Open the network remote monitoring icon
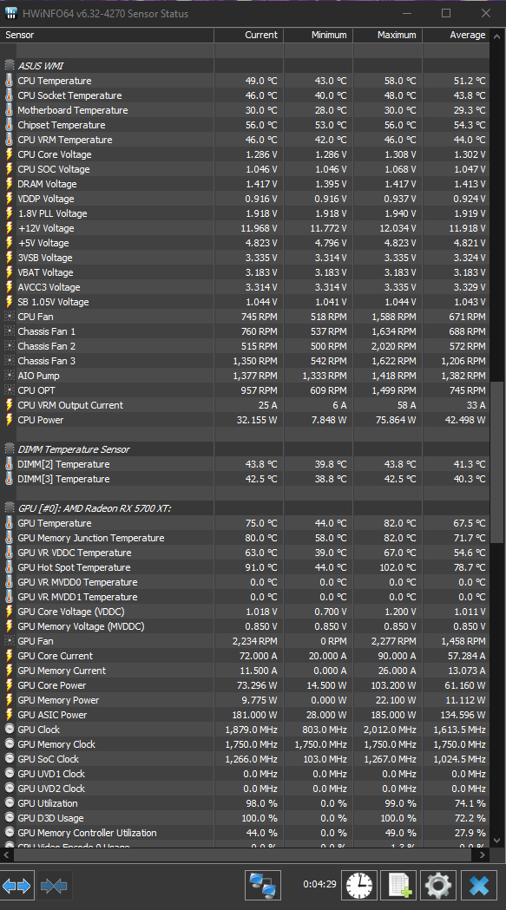Image resolution: width=506 pixels, height=910 pixels. pyautogui.click(x=263, y=886)
